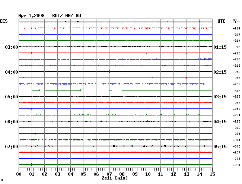
Task: Click the UTC column header
Action: [x=221, y=21]
